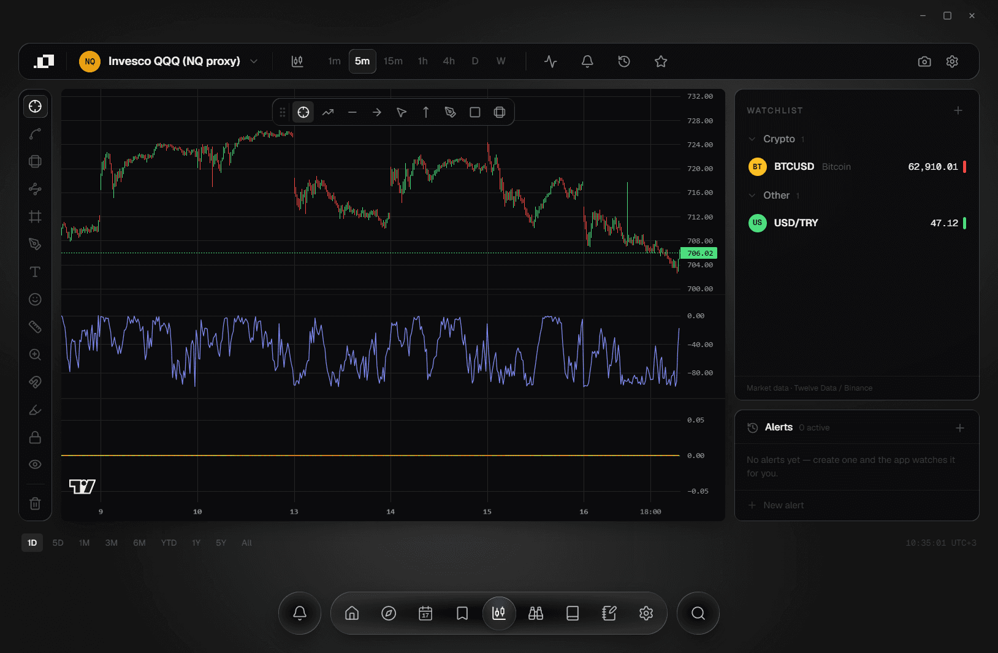The width and height of the screenshot is (998, 653).
Task: Set range to 1Y
Action: pos(196,543)
